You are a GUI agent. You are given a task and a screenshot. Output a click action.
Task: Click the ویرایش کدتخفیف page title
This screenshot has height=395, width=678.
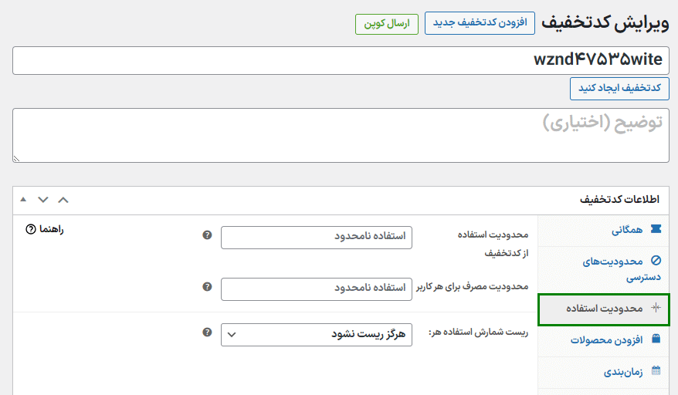[x=605, y=22]
